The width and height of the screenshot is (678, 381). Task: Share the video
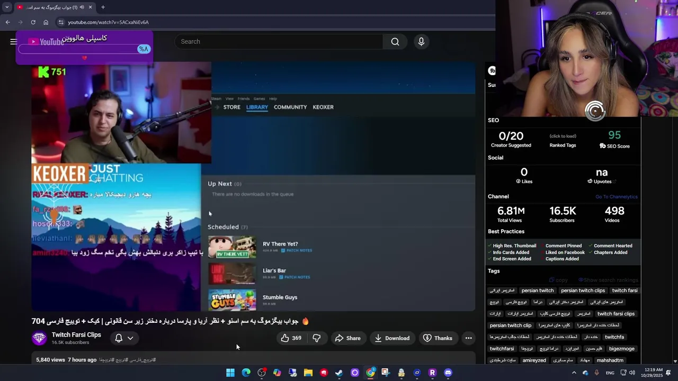pos(347,338)
